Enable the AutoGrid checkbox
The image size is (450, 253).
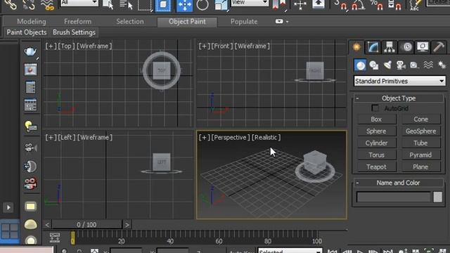375,108
